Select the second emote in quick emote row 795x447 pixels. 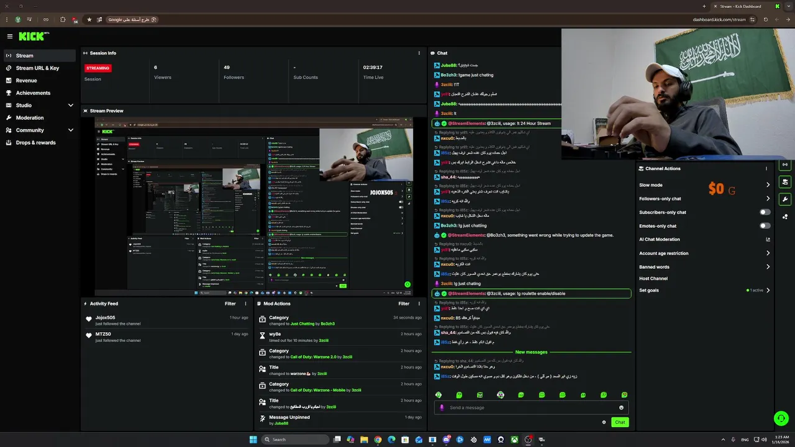click(x=459, y=395)
